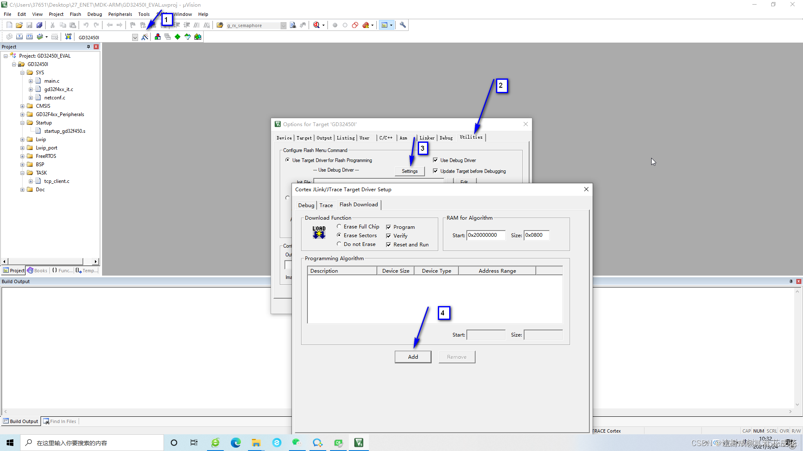Image resolution: width=803 pixels, height=451 pixels.
Task: Launch Keil uVision from Windows taskbar
Action: pos(358,443)
